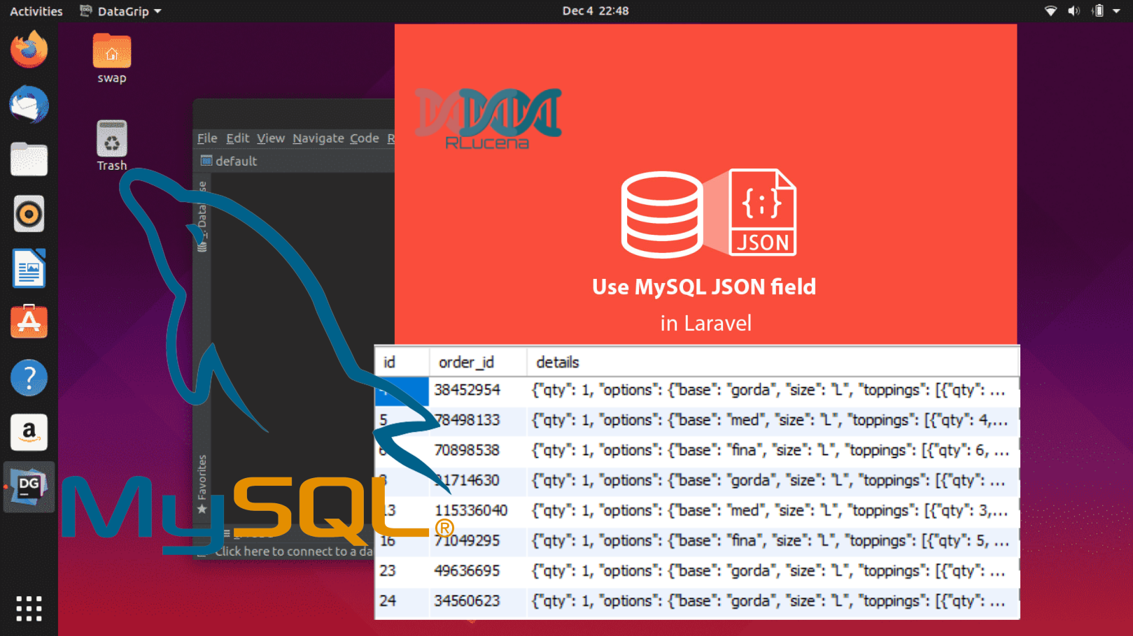
Task: Open the Edit menu in DataGrip
Action: point(238,138)
